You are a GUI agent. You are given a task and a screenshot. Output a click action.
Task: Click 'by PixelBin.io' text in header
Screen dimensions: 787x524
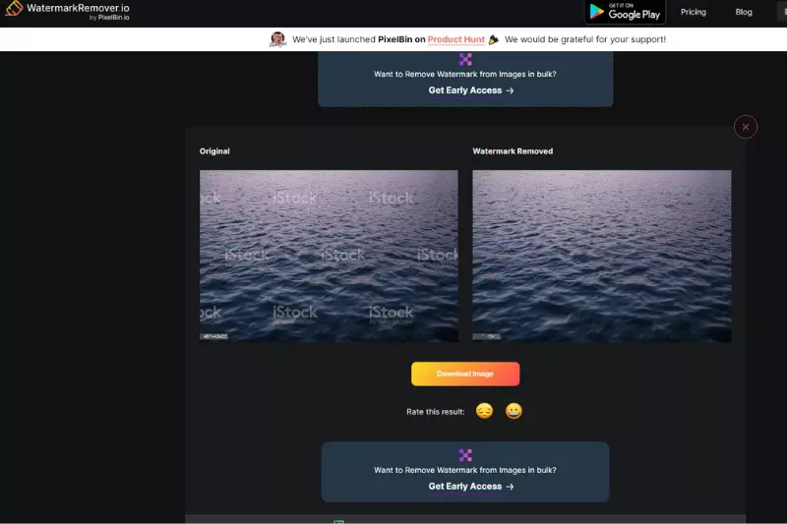[109, 18]
